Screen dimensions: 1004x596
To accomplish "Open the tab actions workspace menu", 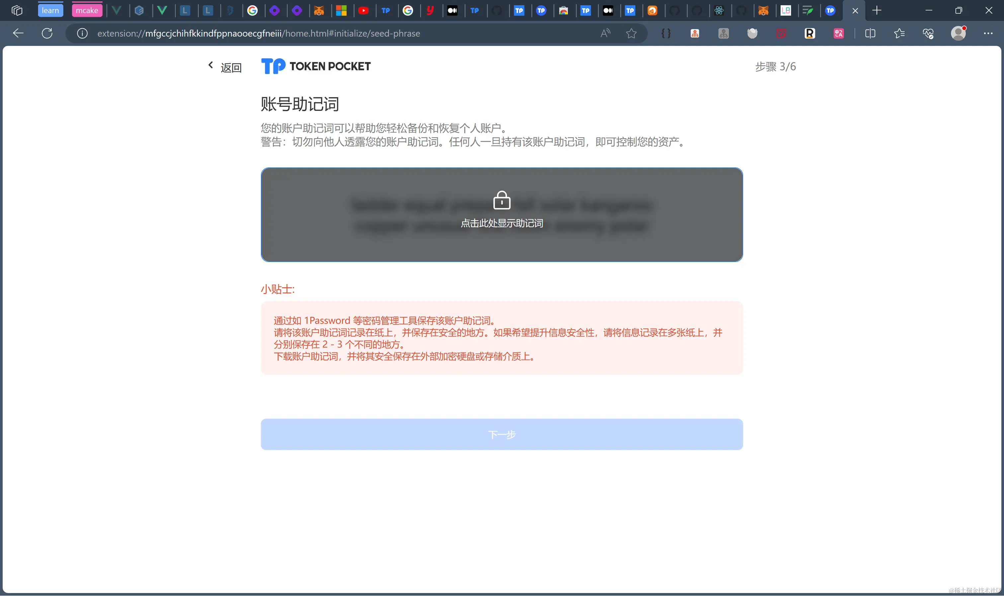I will [17, 10].
